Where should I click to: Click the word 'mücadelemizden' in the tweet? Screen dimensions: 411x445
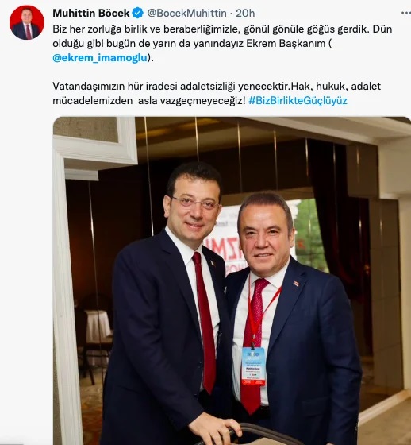92,100
